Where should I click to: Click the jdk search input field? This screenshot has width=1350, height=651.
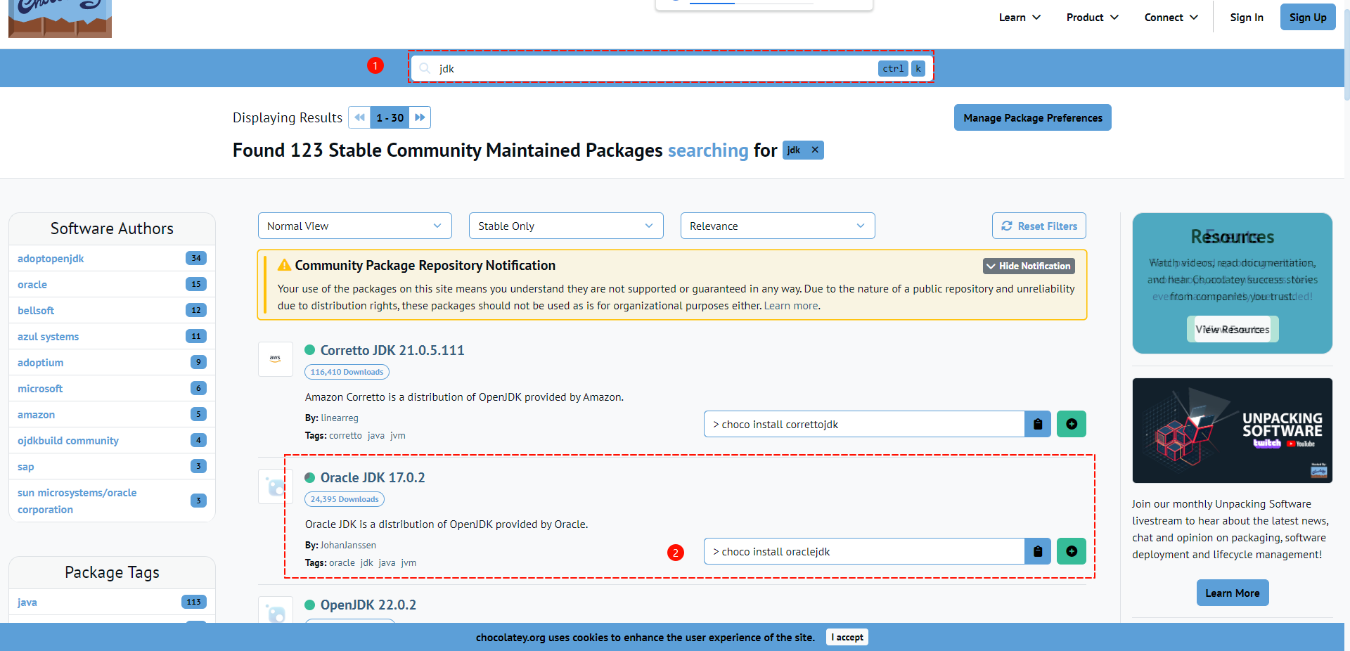coord(654,68)
